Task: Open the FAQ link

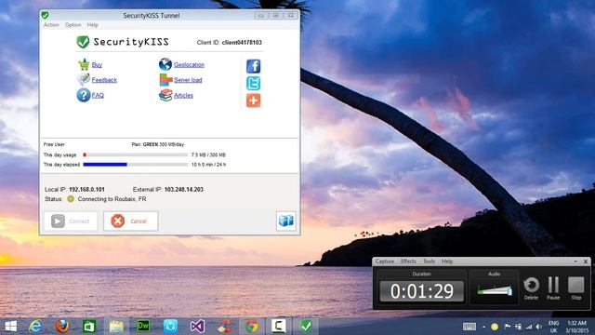Action: [98, 95]
